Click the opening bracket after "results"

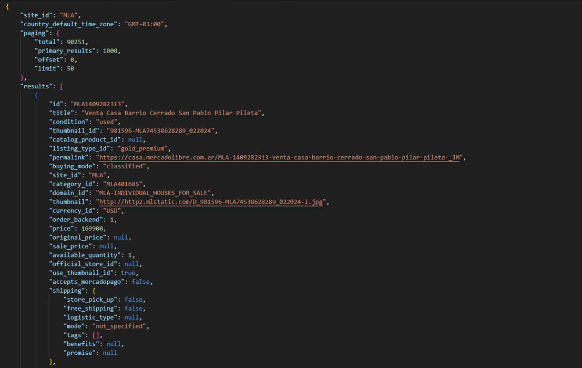[62, 86]
